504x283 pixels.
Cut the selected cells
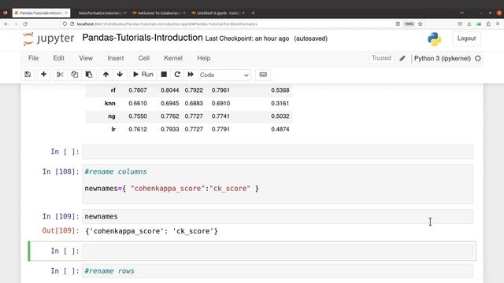click(x=60, y=75)
